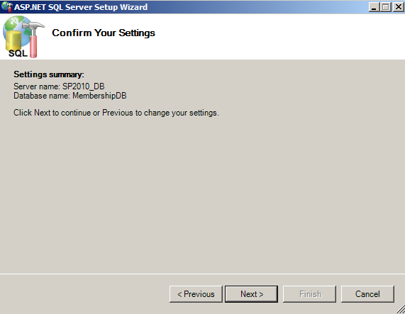
Task: Click the hammer in the wizard logo
Action: pos(34,39)
